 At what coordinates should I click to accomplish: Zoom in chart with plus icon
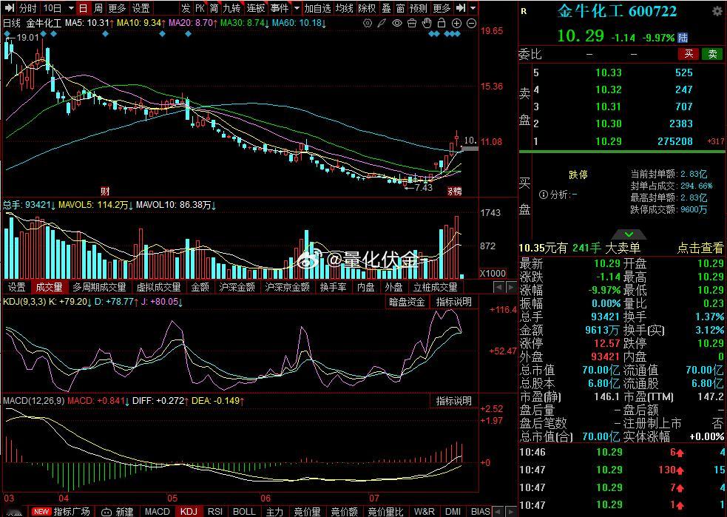coord(456,23)
